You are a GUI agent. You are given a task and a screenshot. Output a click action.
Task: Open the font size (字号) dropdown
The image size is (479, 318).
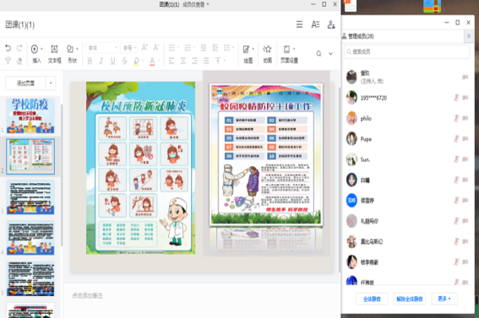[129, 48]
